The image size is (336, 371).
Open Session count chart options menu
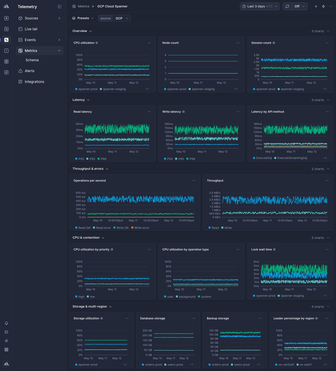click(327, 43)
